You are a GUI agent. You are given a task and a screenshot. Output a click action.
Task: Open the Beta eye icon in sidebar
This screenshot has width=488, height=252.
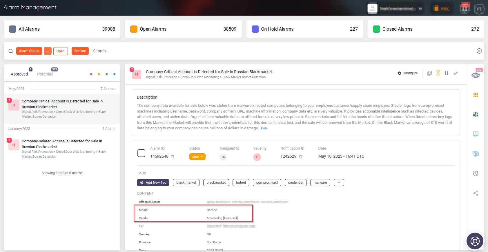[x=476, y=75]
